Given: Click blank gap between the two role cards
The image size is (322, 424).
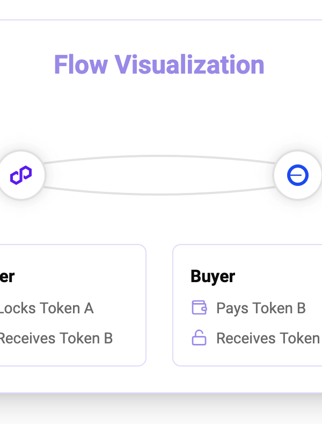Looking at the screenshot, I should click(x=159, y=305).
